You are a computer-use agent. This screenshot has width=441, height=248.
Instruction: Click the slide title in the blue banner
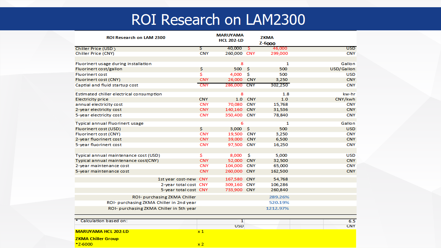click(x=218, y=20)
